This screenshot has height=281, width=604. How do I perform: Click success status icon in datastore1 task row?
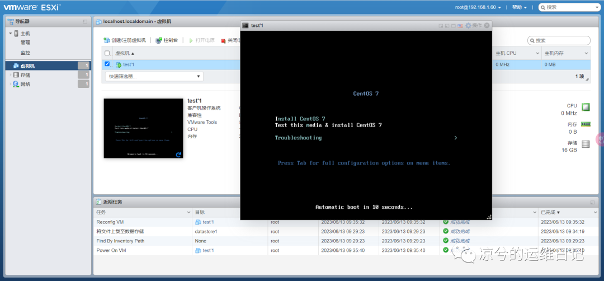(x=446, y=231)
